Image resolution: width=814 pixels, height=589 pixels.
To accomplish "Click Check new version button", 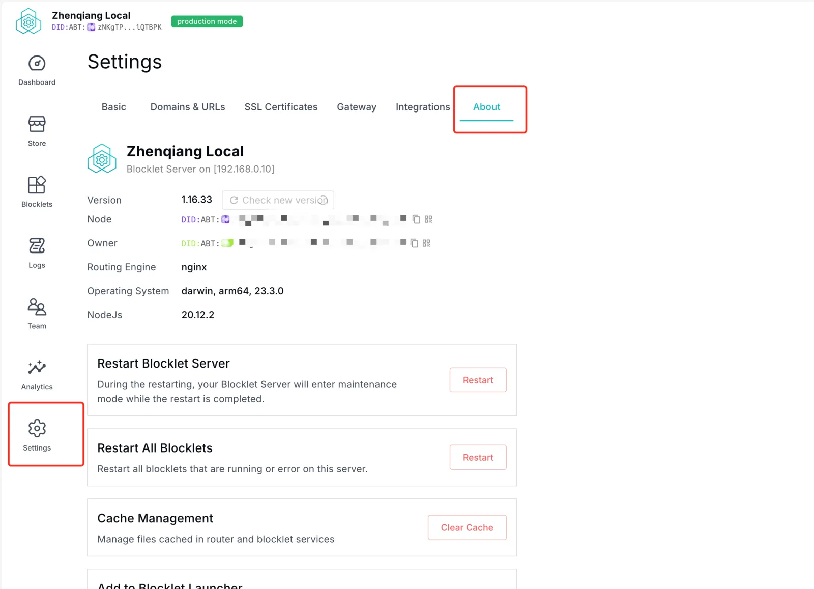I will click(278, 200).
